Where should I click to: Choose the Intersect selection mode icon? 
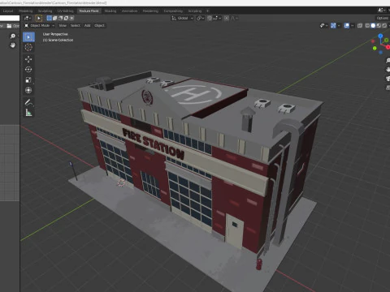(71, 18)
